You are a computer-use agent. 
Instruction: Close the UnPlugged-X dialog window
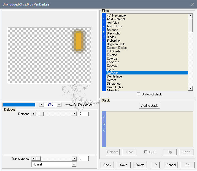point(193,4)
